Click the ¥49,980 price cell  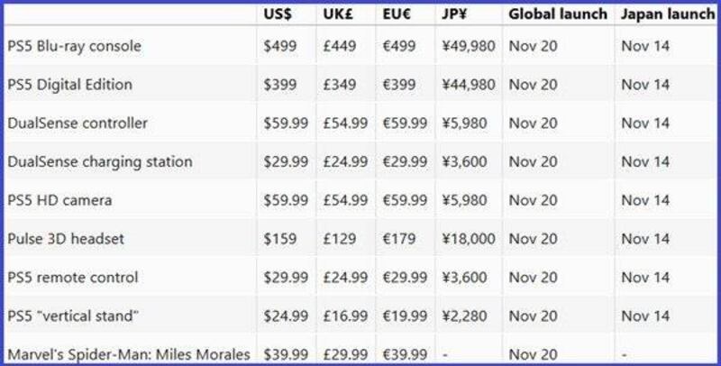[x=469, y=46]
